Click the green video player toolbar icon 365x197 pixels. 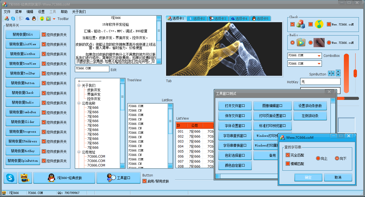pos(48,19)
